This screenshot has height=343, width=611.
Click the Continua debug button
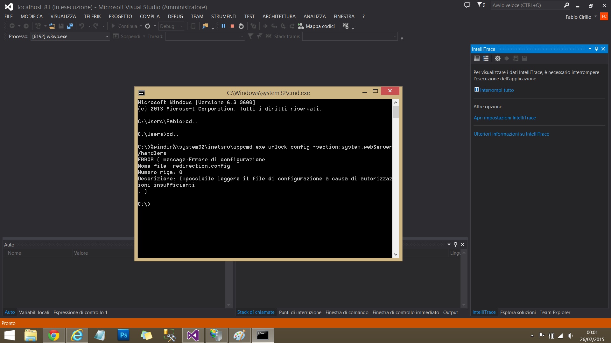pyautogui.click(x=124, y=26)
